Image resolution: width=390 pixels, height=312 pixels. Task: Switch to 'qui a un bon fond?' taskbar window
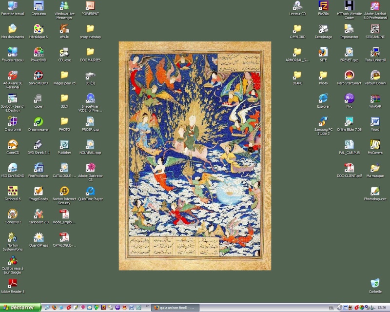[175, 308]
